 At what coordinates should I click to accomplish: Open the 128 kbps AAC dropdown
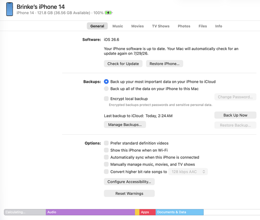pos(188,172)
